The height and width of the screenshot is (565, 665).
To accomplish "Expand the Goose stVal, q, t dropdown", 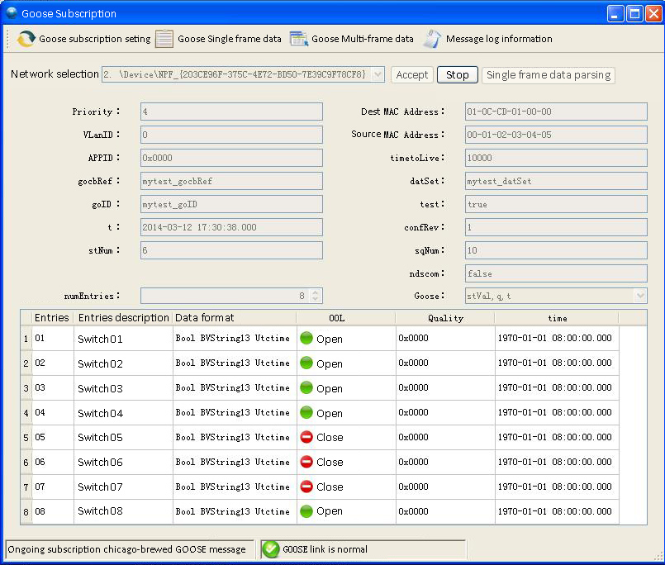I will coord(640,296).
